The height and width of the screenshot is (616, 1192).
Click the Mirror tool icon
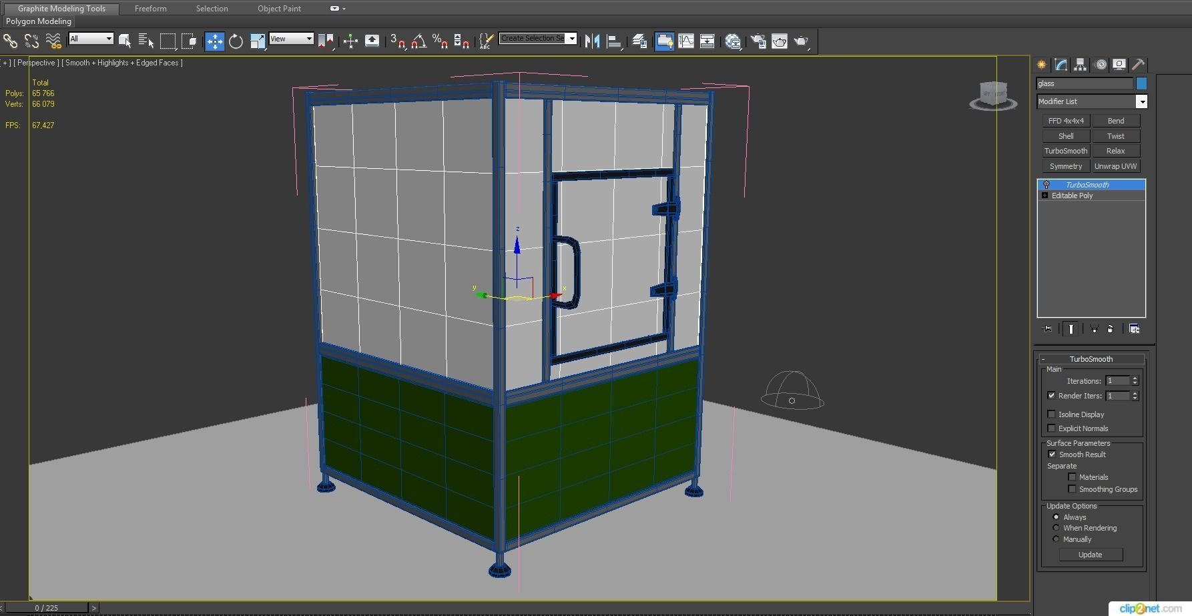(592, 41)
